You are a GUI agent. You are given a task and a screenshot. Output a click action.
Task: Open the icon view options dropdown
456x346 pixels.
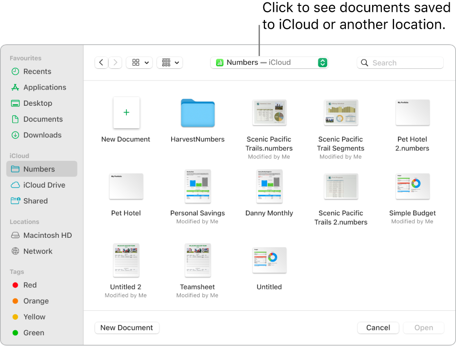click(139, 62)
